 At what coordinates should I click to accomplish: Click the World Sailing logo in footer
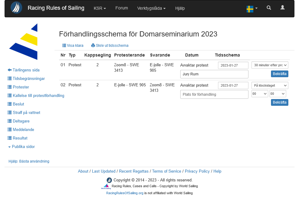pyautogui.click(x=106, y=186)
